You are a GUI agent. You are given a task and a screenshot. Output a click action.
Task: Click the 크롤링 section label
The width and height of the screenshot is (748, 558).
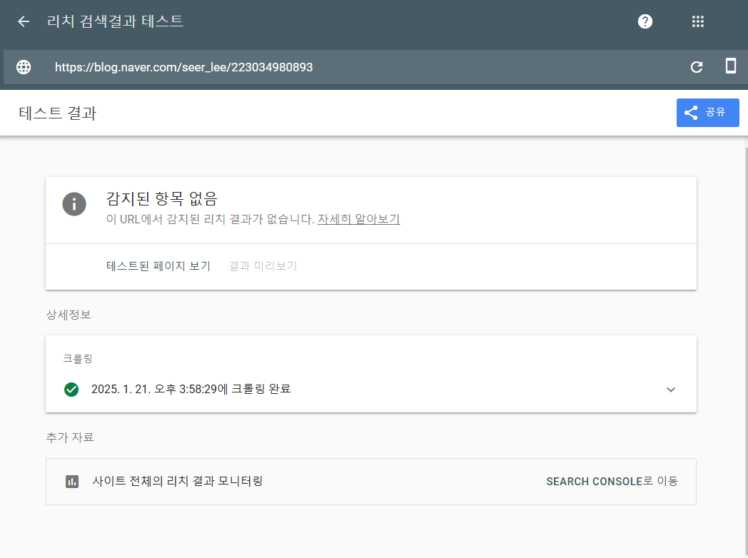click(78, 359)
